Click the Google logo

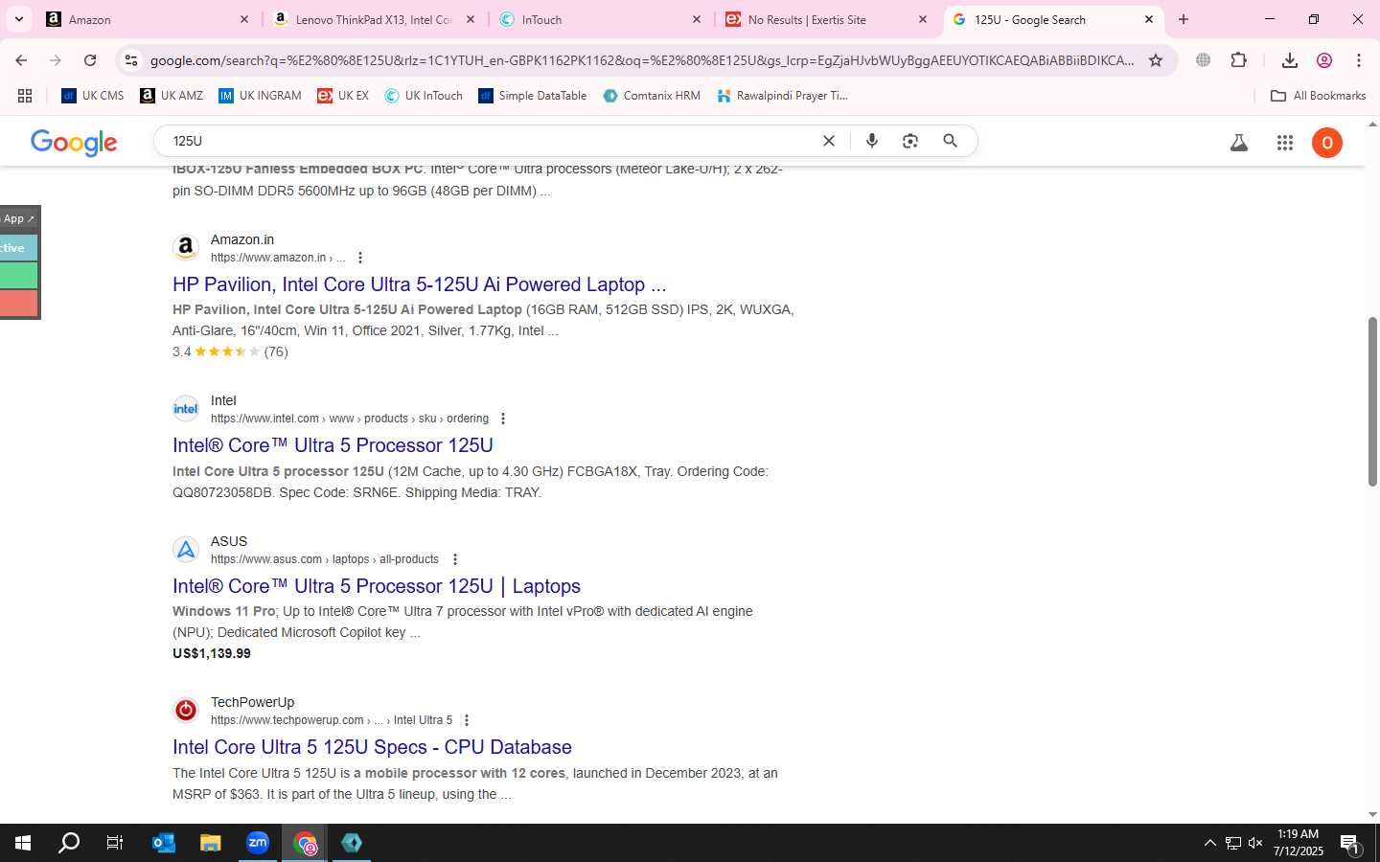click(74, 143)
